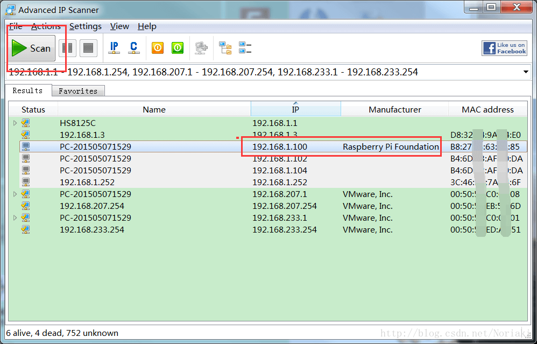Open the Actions menu
The width and height of the screenshot is (537, 344).
46,26
